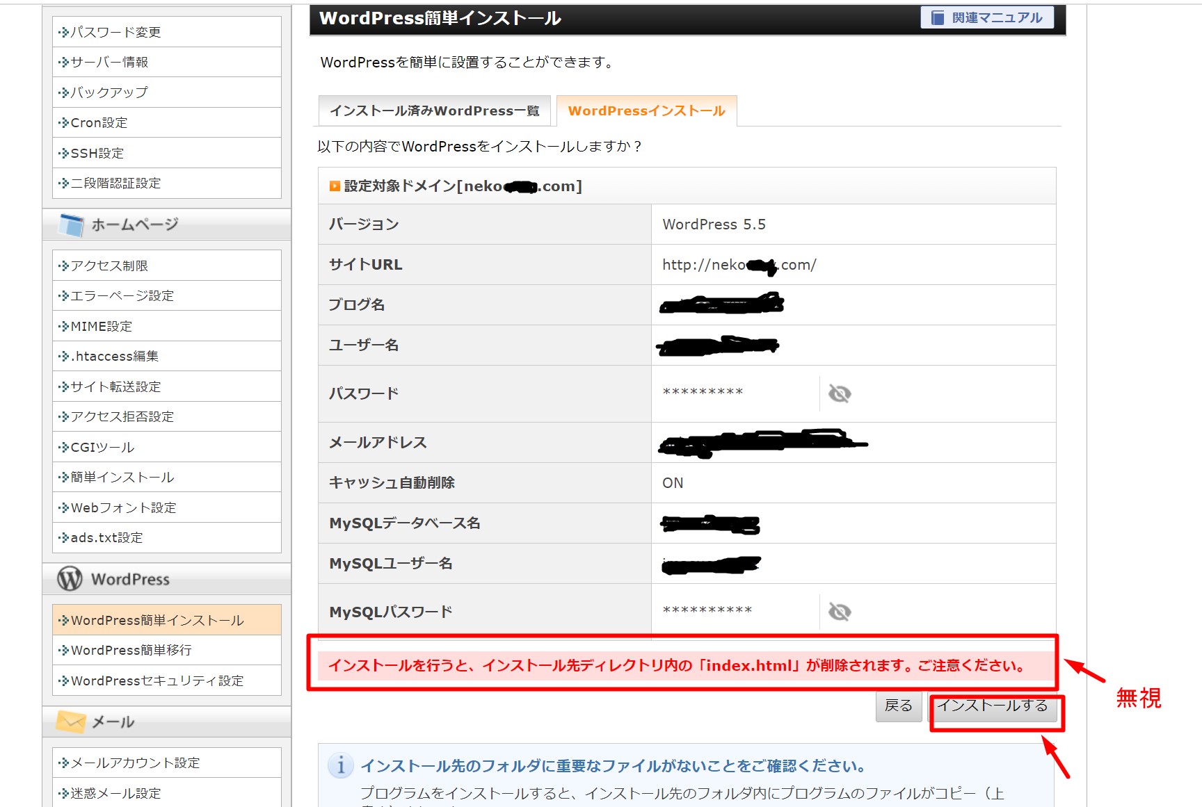Viewport: 1202px width, 807px height.
Task: Open サーバー情報 sidebar link
Action: [167, 62]
